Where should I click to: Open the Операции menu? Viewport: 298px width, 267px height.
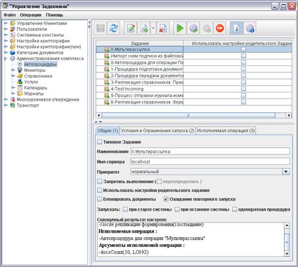30,15
